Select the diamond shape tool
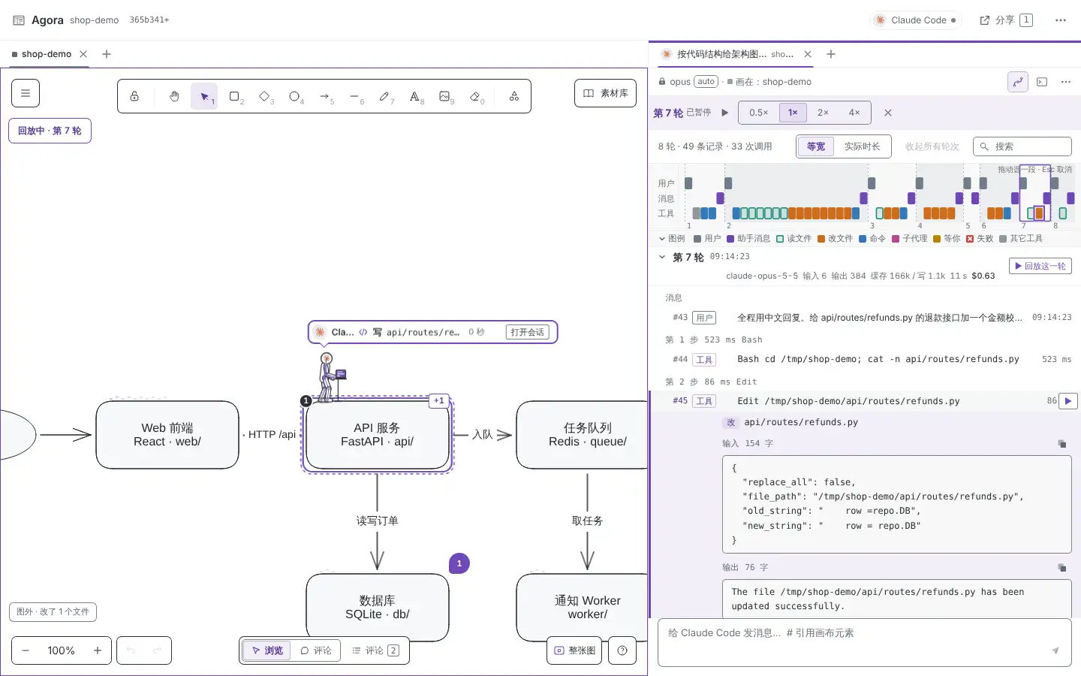 [x=265, y=96]
